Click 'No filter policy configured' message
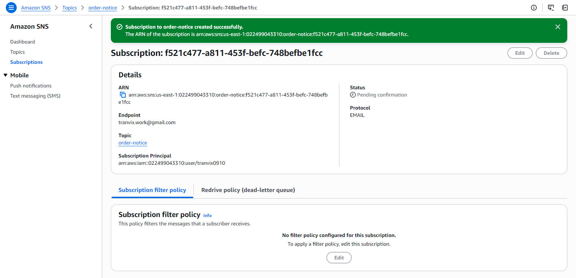Viewport: 576px width, 278px height. (x=339, y=235)
